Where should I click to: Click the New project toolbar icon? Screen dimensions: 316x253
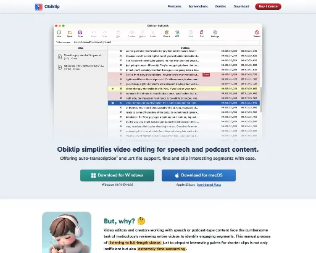(59, 32)
